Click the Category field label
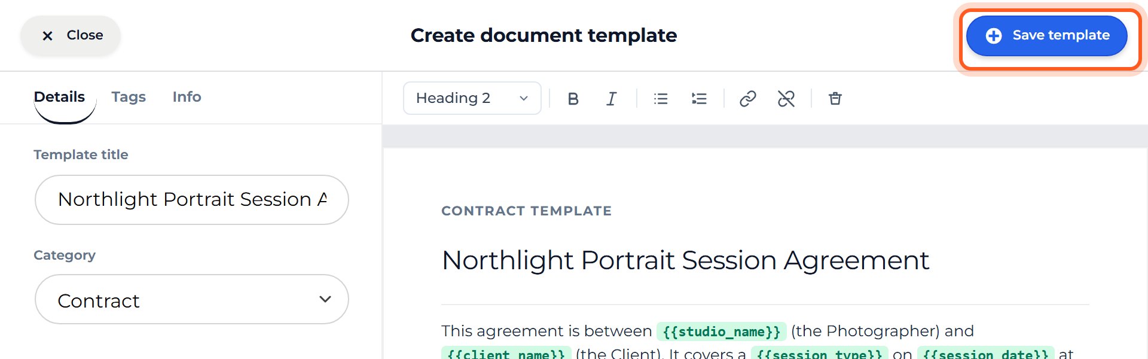Viewport: 1148px width, 359px height. click(x=65, y=255)
